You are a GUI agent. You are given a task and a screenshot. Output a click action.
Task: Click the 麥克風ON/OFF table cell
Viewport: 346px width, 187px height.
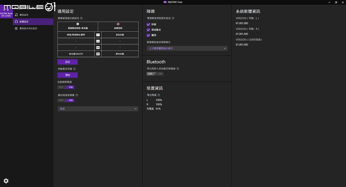(76, 54)
